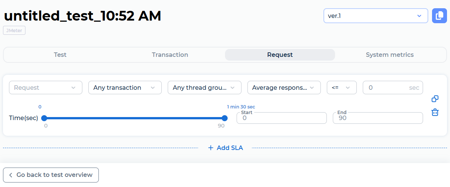The height and width of the screenshot is (187, 450).
Task: Switch to the Transaction tab
Action: (x=170, y=55)
